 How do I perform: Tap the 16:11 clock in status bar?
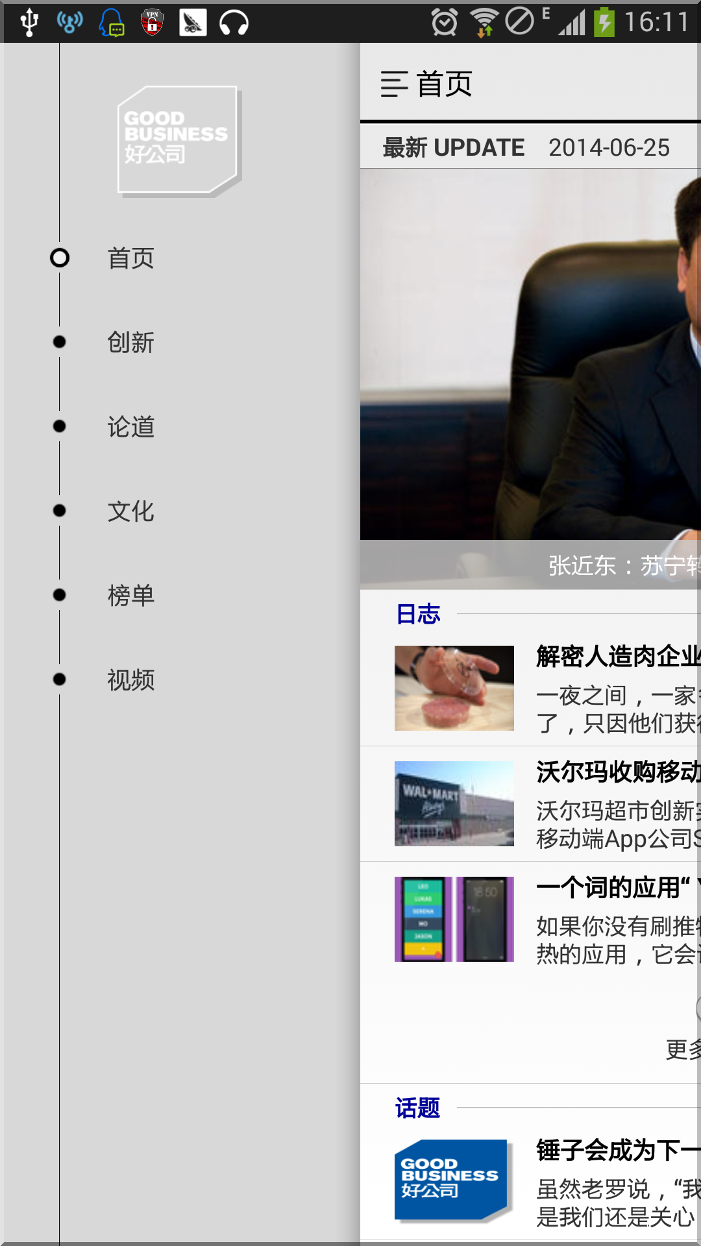click(x=656, y=22)
